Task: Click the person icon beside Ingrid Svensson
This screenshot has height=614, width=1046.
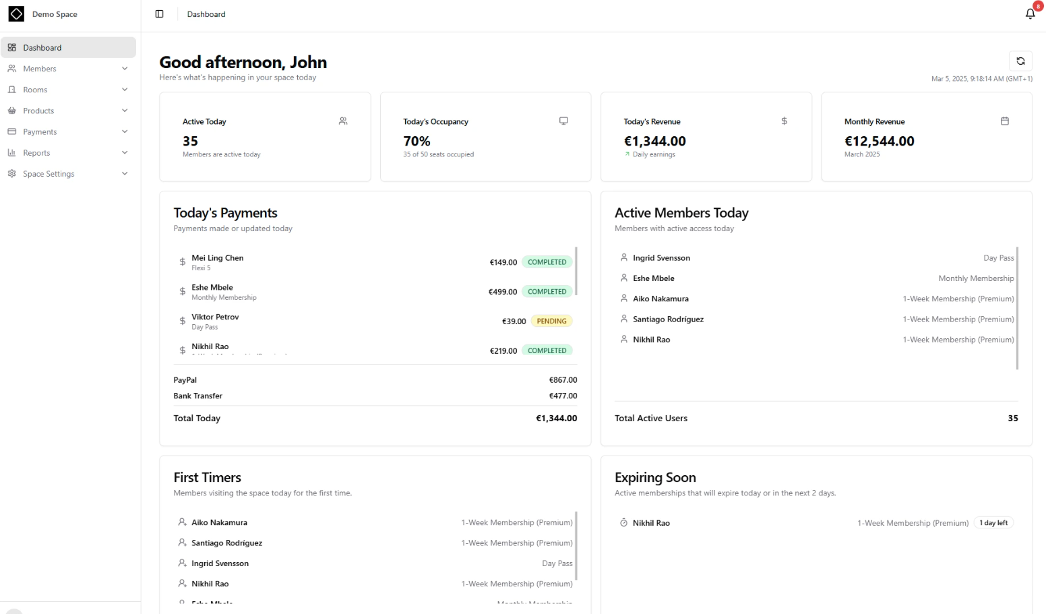Action: (x=623, y=257)
